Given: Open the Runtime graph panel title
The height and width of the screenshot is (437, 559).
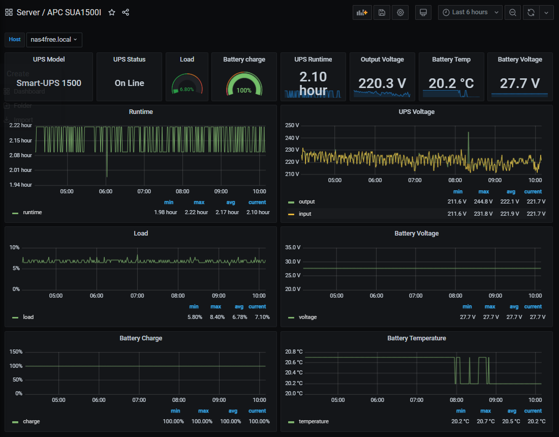Looking at the screenshot, I should pos(141,112).
